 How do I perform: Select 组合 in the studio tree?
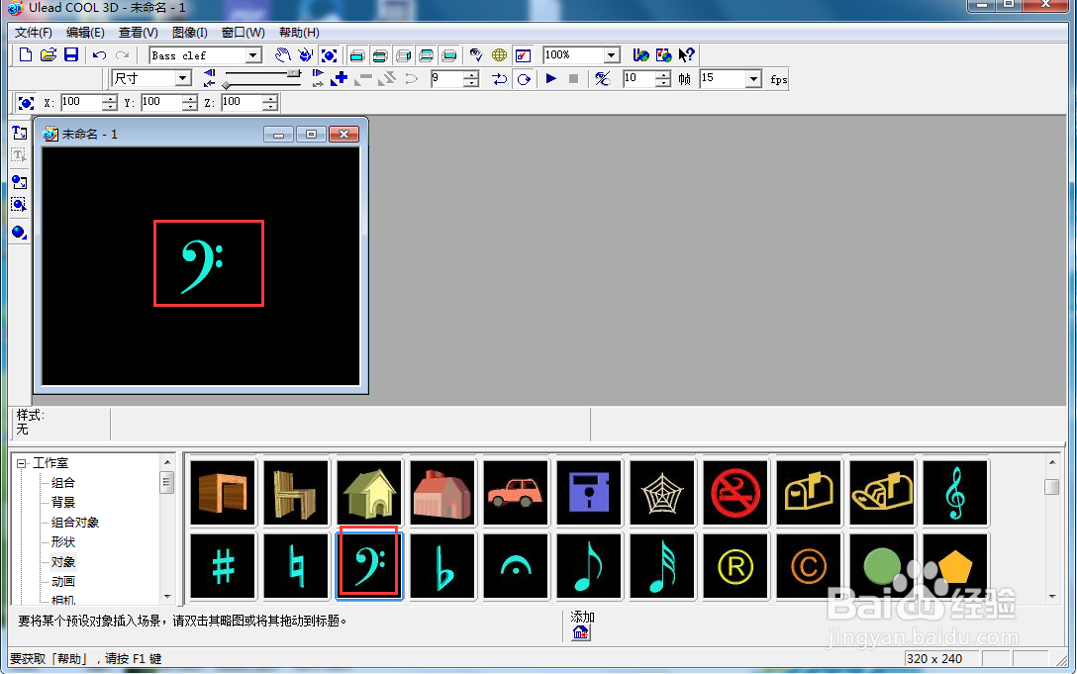(63, 483)
